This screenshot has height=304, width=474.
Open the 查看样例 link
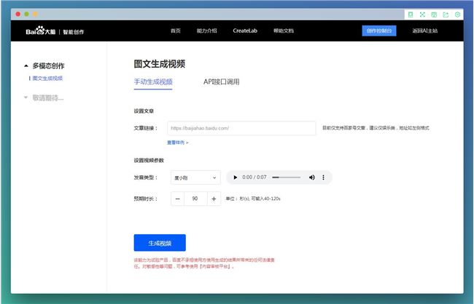click(x=177, y=143)
